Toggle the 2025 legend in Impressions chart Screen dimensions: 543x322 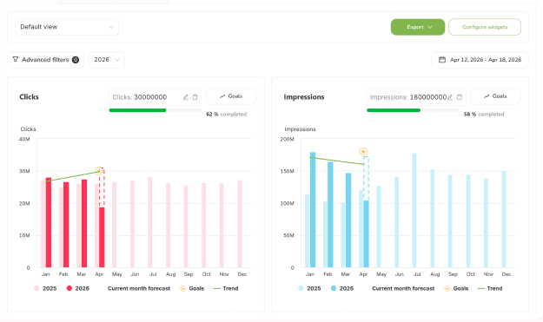[309, 288]
